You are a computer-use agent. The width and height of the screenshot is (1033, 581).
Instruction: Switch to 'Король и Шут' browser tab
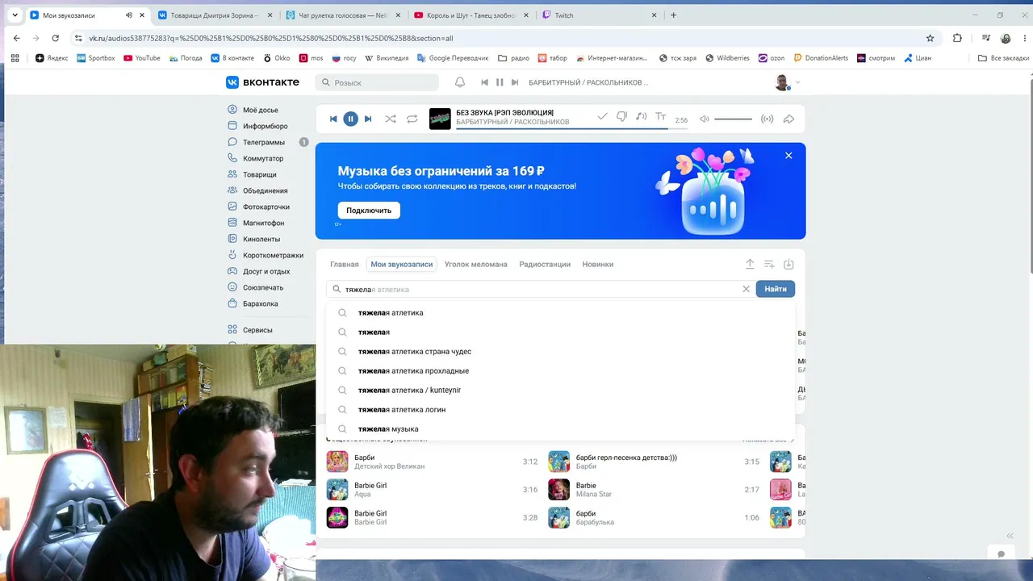pos(471,15)
